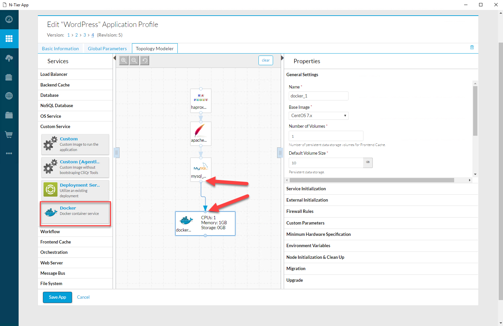The image size is (503, 326).
Task: Clear the topology canvas with clear button
Action: (x=266, y=60)
